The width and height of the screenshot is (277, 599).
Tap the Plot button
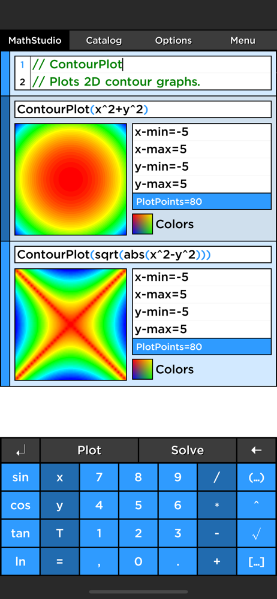point(89,450)
